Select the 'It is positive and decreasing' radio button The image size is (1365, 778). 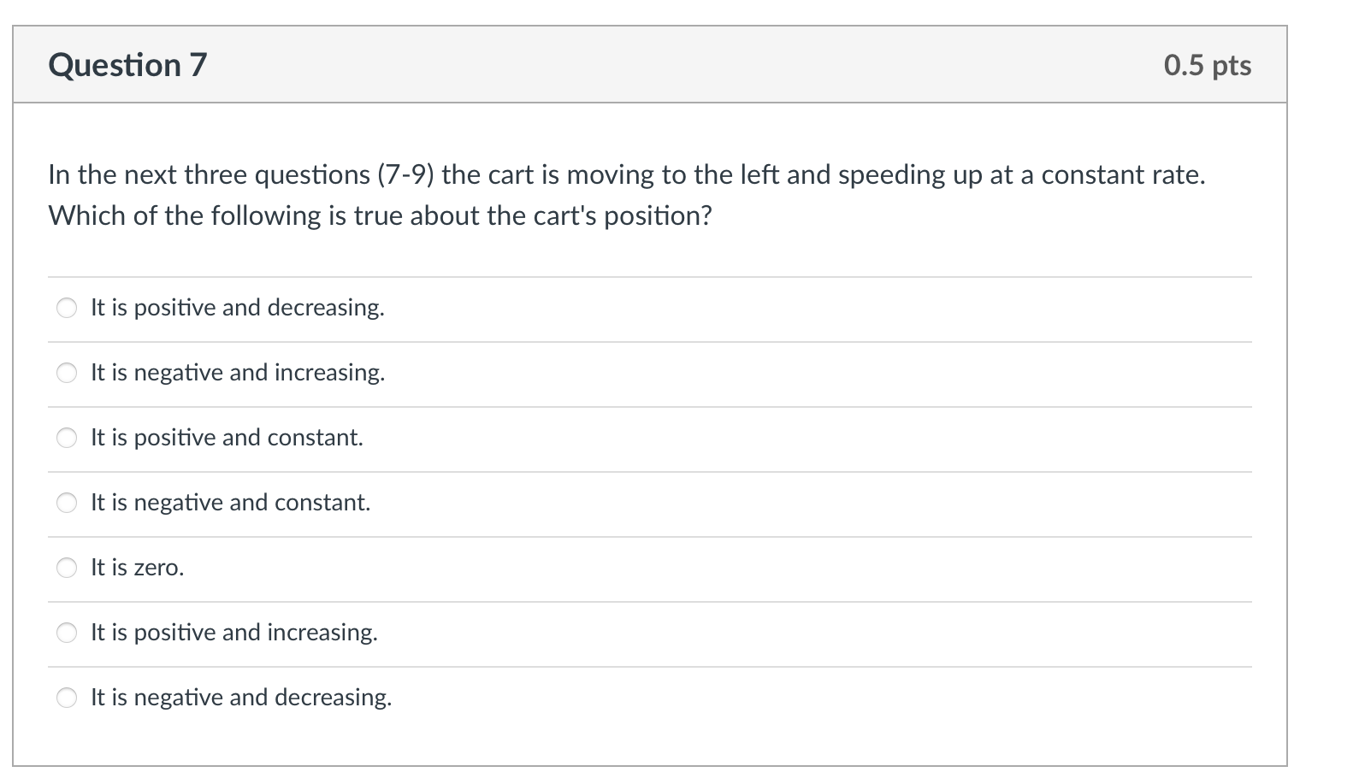(x=67, y=308)
